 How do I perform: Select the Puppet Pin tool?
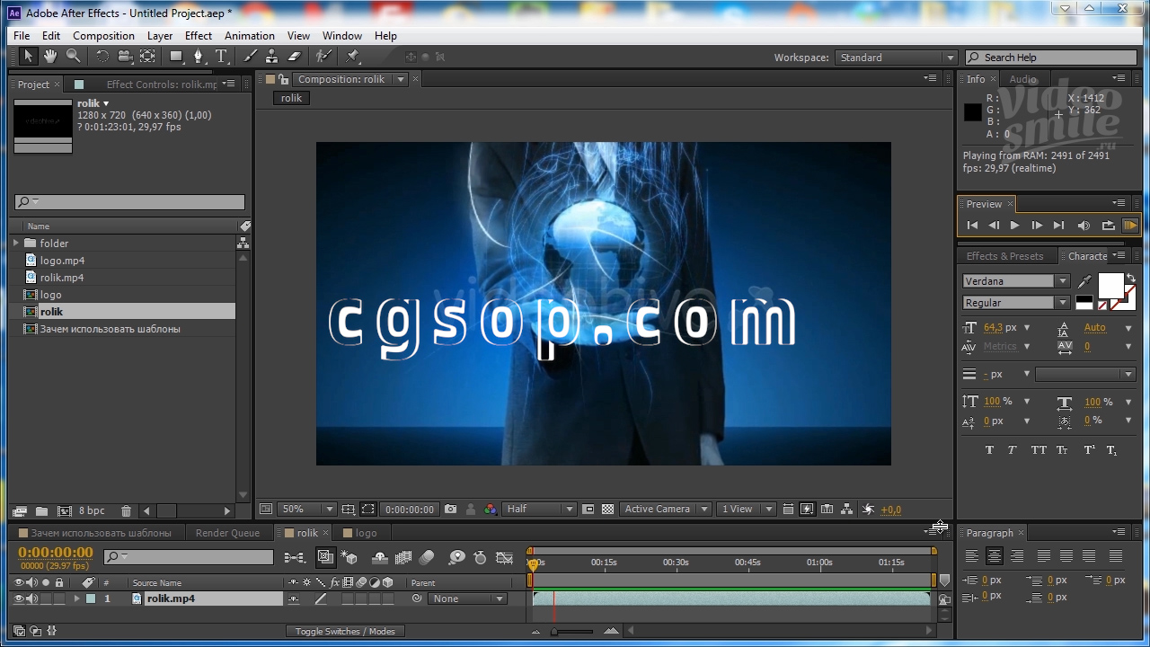pos(352,57)
